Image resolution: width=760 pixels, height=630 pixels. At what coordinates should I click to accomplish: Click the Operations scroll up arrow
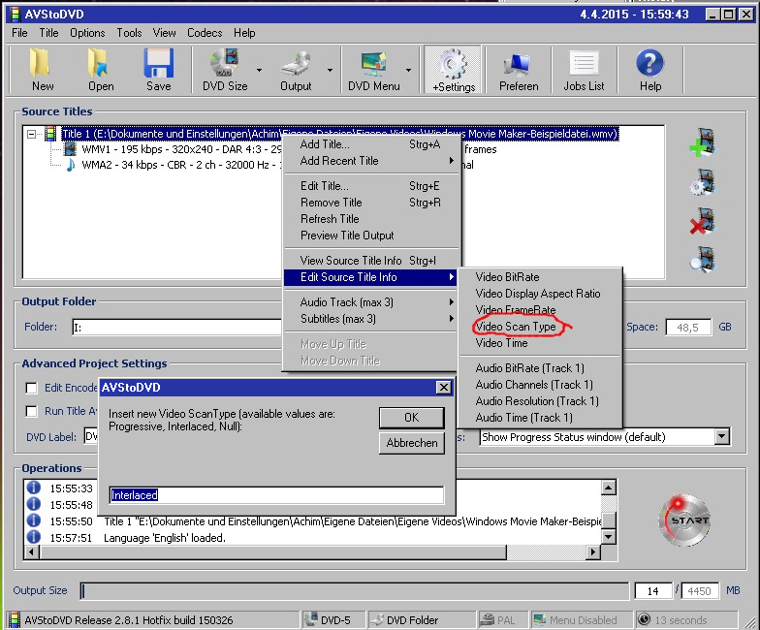point(609,487)
